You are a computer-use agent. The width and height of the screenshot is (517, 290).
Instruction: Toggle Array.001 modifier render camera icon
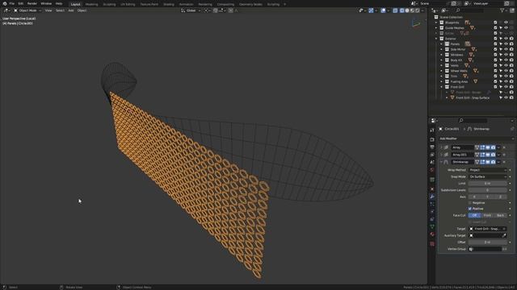pos(493,155)
